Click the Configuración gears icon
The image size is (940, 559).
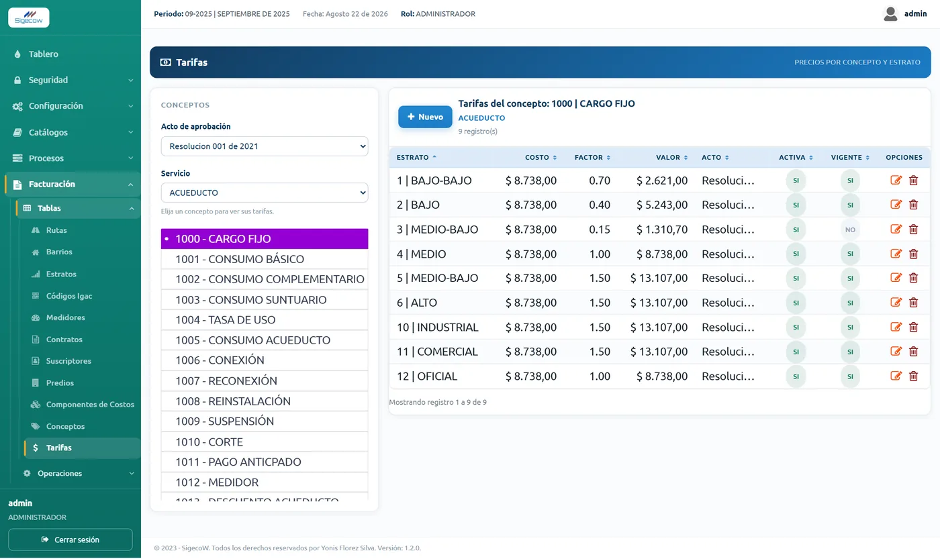[17, 106]
